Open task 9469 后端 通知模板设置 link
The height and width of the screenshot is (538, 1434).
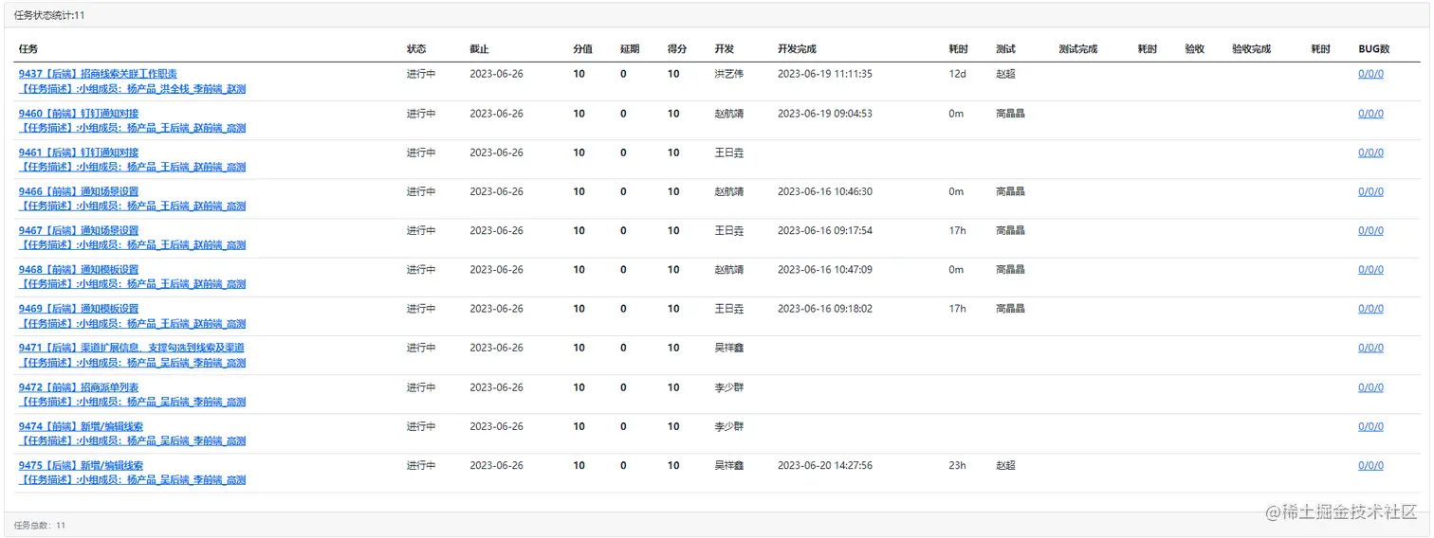click(x=79, y=309)
